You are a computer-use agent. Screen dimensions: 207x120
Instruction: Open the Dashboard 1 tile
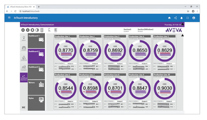tap(36, 38)
